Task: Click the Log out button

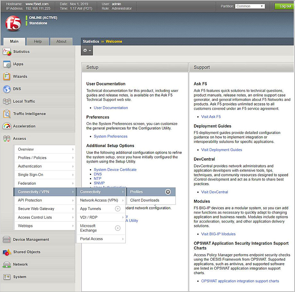Action: (x=283, y=6)
